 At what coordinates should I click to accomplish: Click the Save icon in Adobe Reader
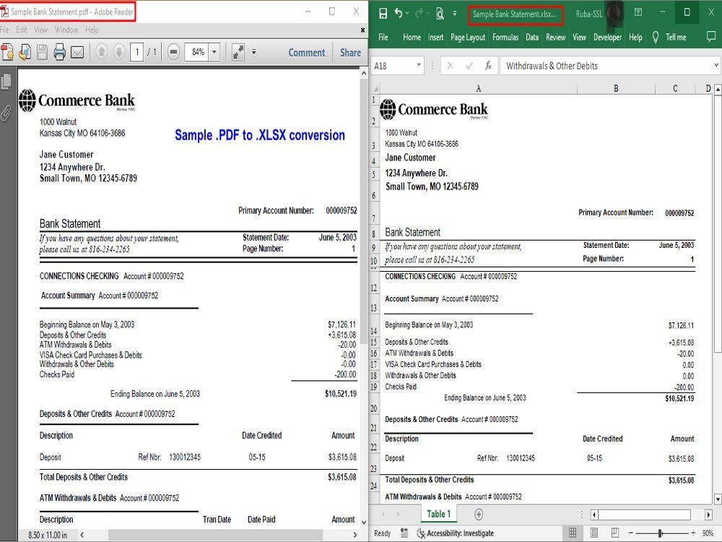(x=42, y=52)
